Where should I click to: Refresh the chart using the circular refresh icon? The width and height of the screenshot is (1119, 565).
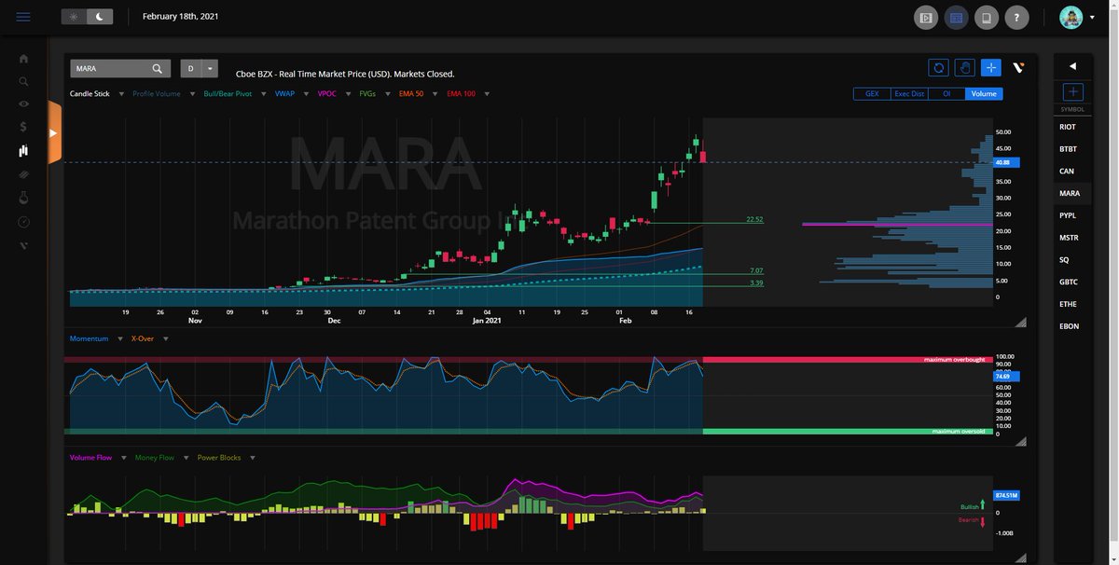point(938,67)
